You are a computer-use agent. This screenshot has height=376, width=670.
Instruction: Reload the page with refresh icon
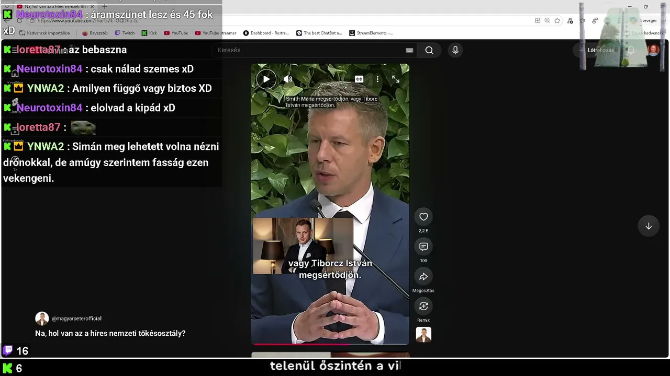click(x=19, y=20)
